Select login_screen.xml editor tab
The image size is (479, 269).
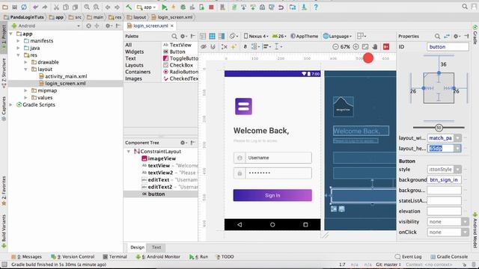[150, 26]
